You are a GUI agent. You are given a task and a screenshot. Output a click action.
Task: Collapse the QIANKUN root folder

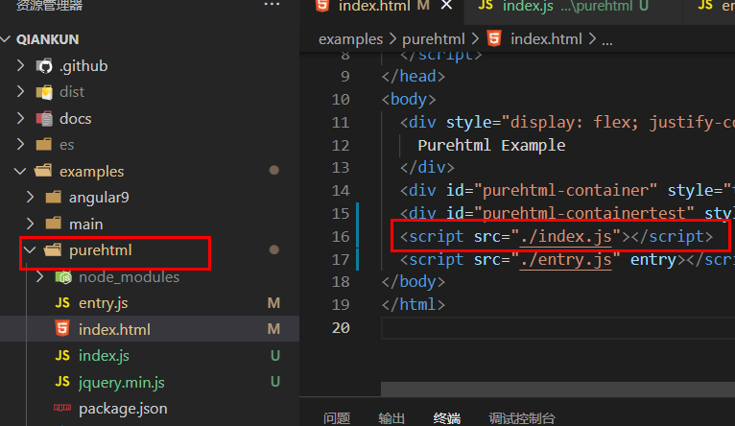(6, 39)
